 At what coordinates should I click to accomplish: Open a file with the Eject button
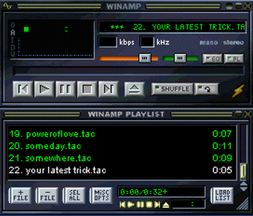pyautogui.click(x=134, y=89)
